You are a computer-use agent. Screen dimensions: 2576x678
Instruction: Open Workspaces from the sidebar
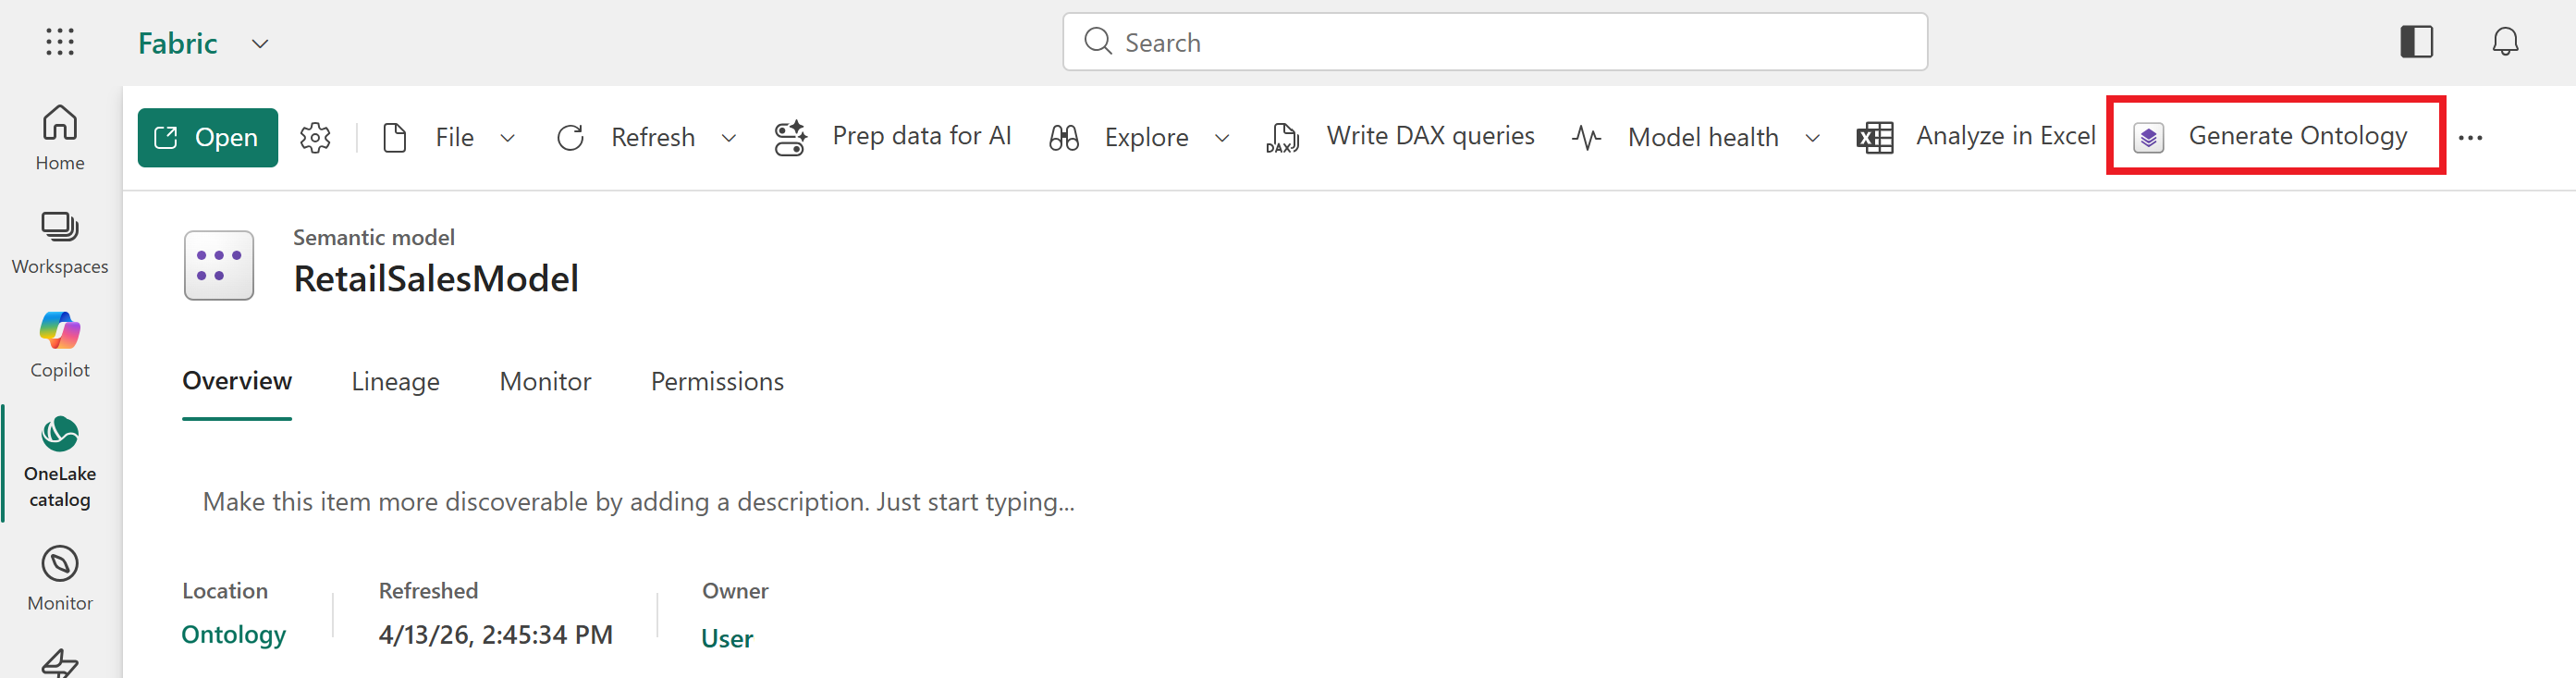(60, 243)
